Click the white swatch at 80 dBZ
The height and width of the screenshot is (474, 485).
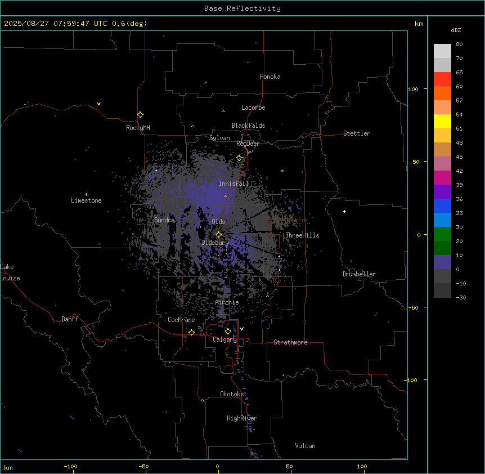[442, 51]
